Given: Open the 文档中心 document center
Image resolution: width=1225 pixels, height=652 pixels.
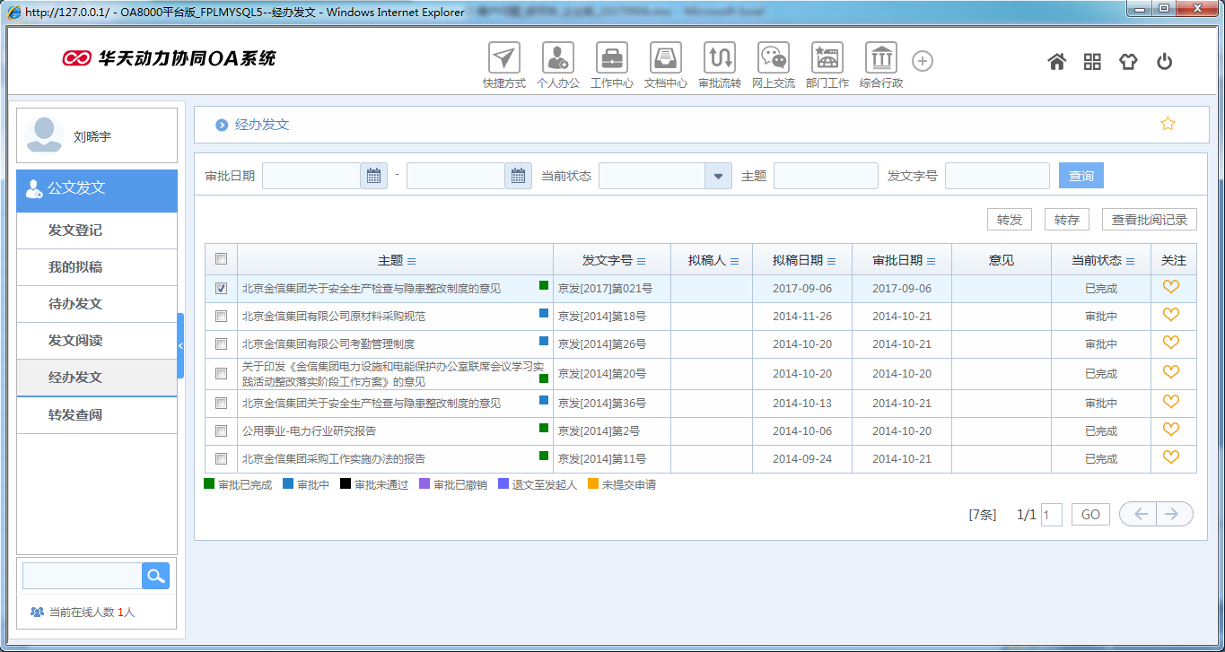Looking at the screenshot, I should coord(665,59).
